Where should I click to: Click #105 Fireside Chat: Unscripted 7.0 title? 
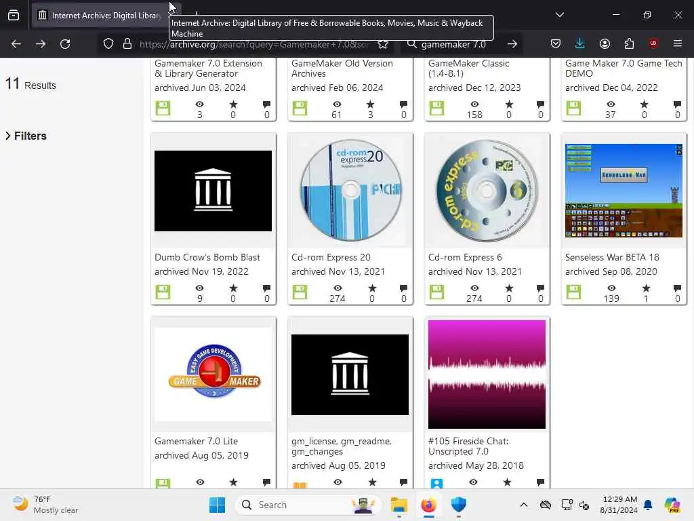(468, 446)
